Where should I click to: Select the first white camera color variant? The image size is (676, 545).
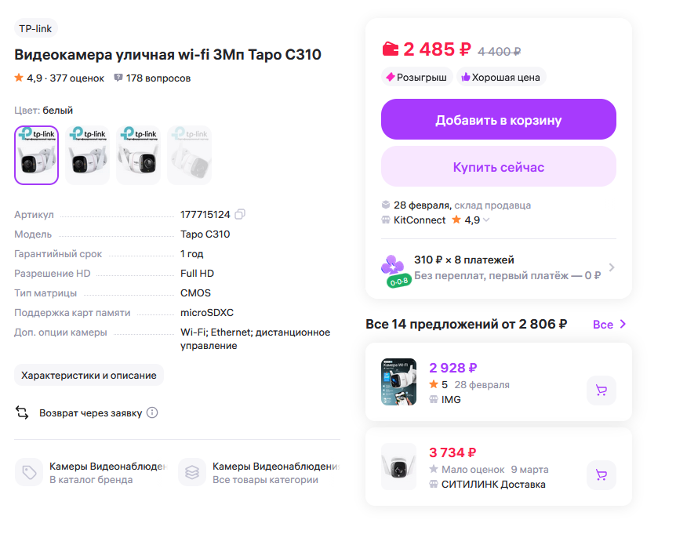click(37, 155)
